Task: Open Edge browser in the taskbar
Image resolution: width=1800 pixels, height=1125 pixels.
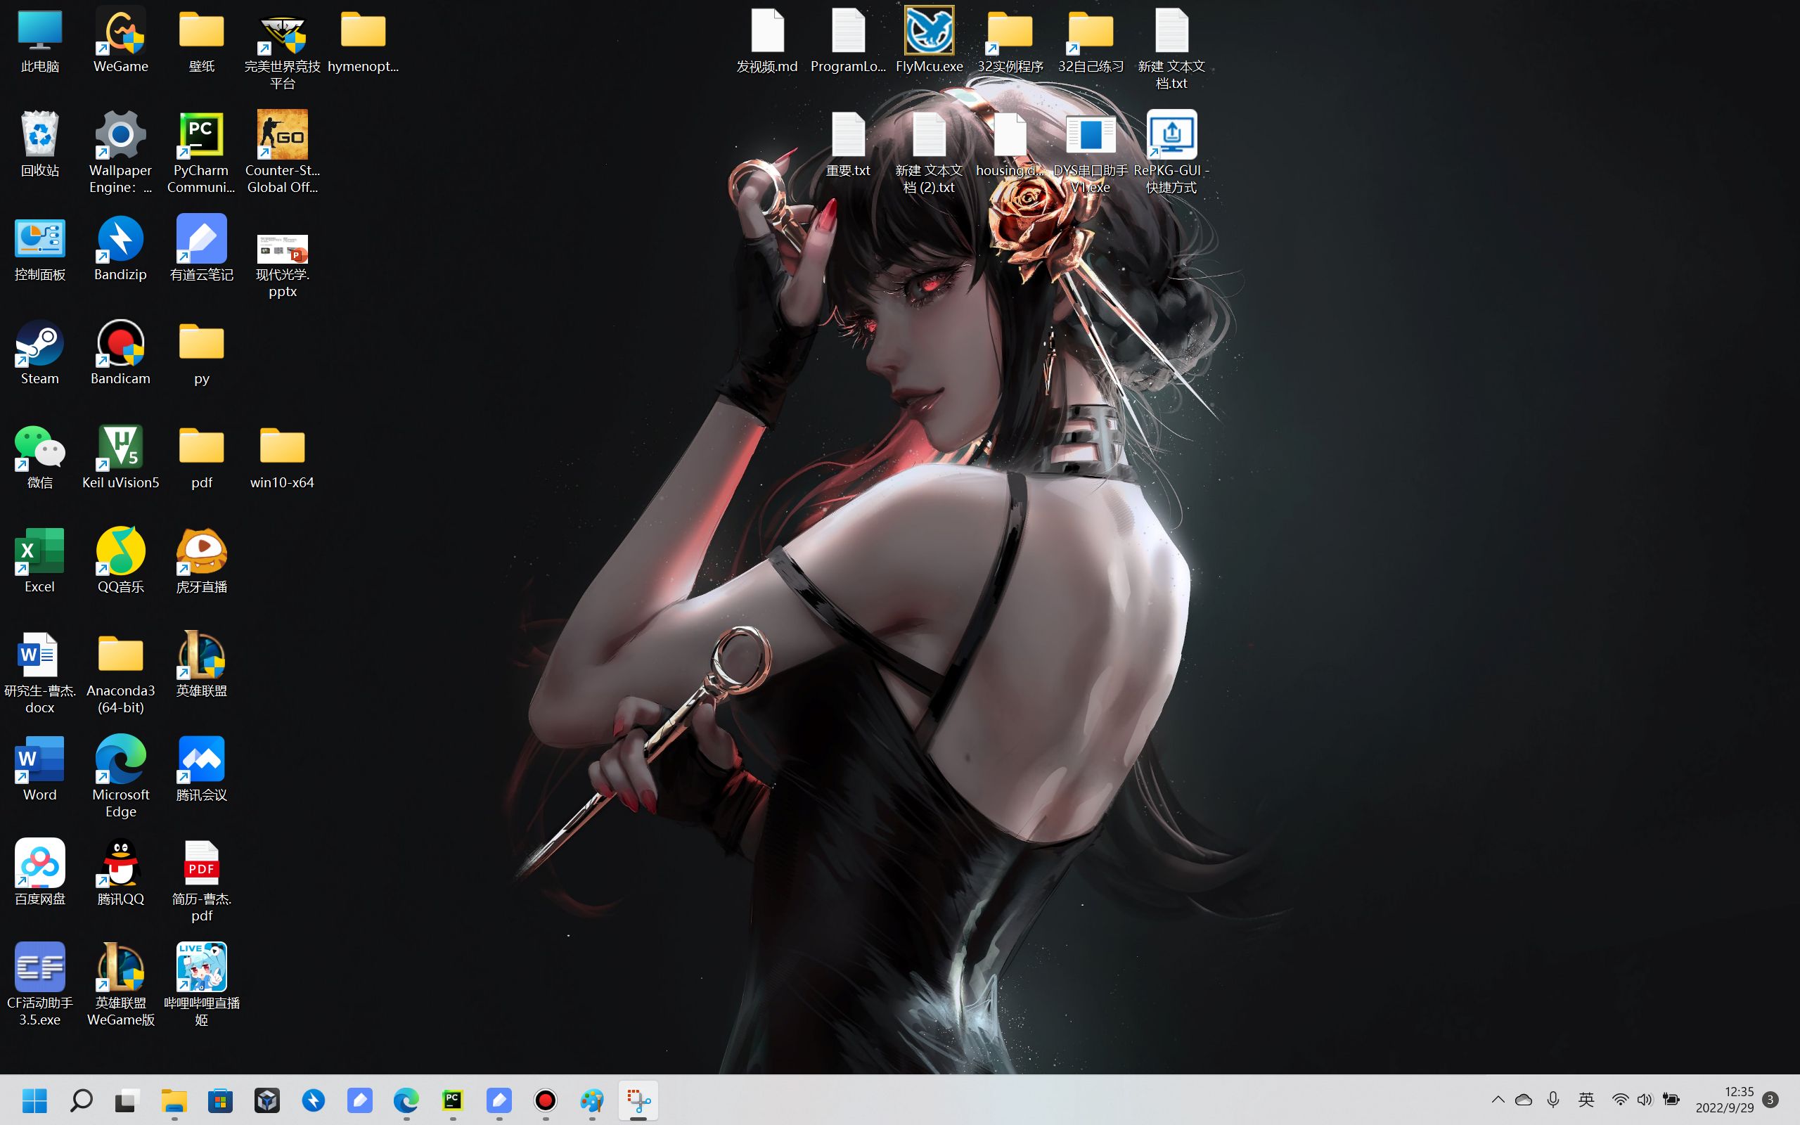Action: (x=406, y=1100)
